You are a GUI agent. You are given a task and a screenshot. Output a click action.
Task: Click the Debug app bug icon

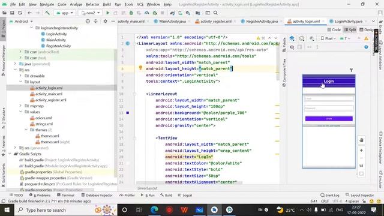(x=131, y=13)
